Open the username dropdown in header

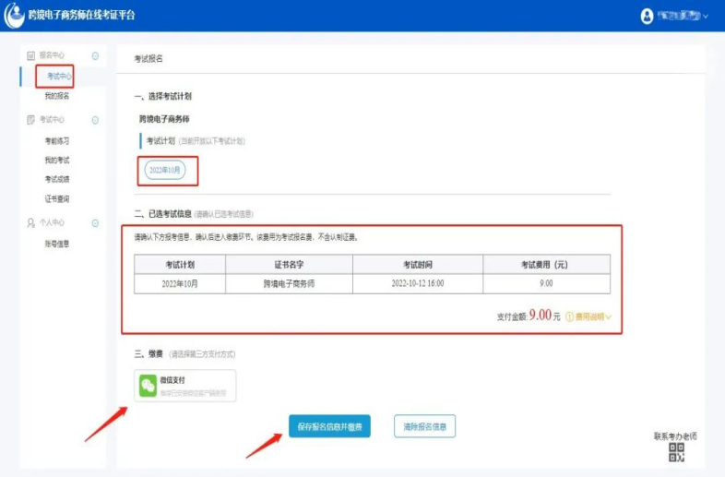tap(706, 17)
